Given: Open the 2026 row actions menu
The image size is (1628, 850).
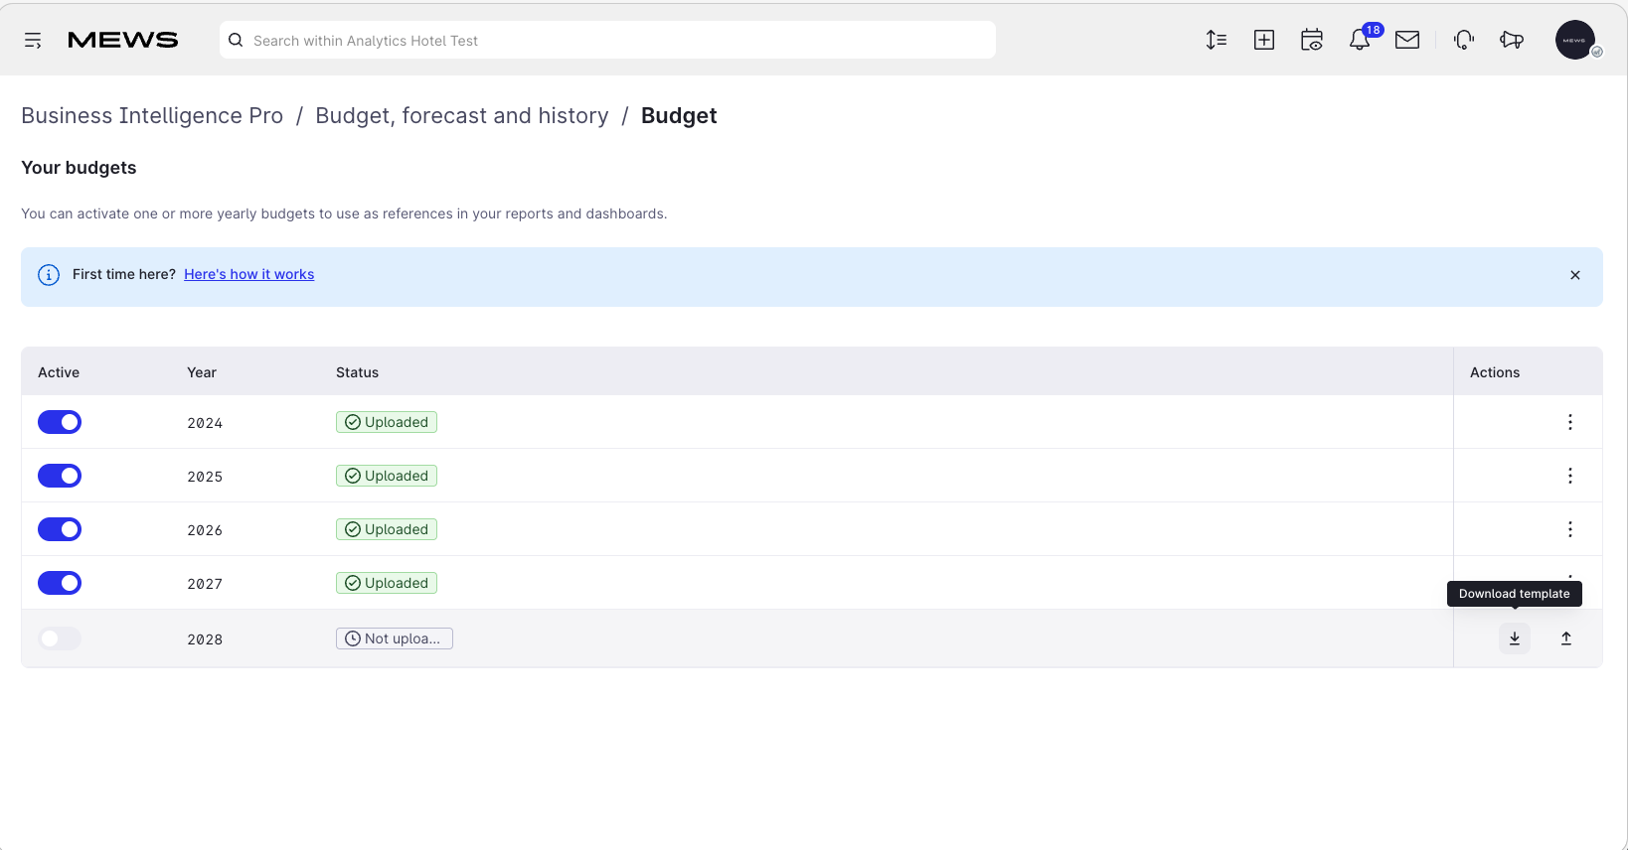Looking at the screenshot, I should [1570, 529].
